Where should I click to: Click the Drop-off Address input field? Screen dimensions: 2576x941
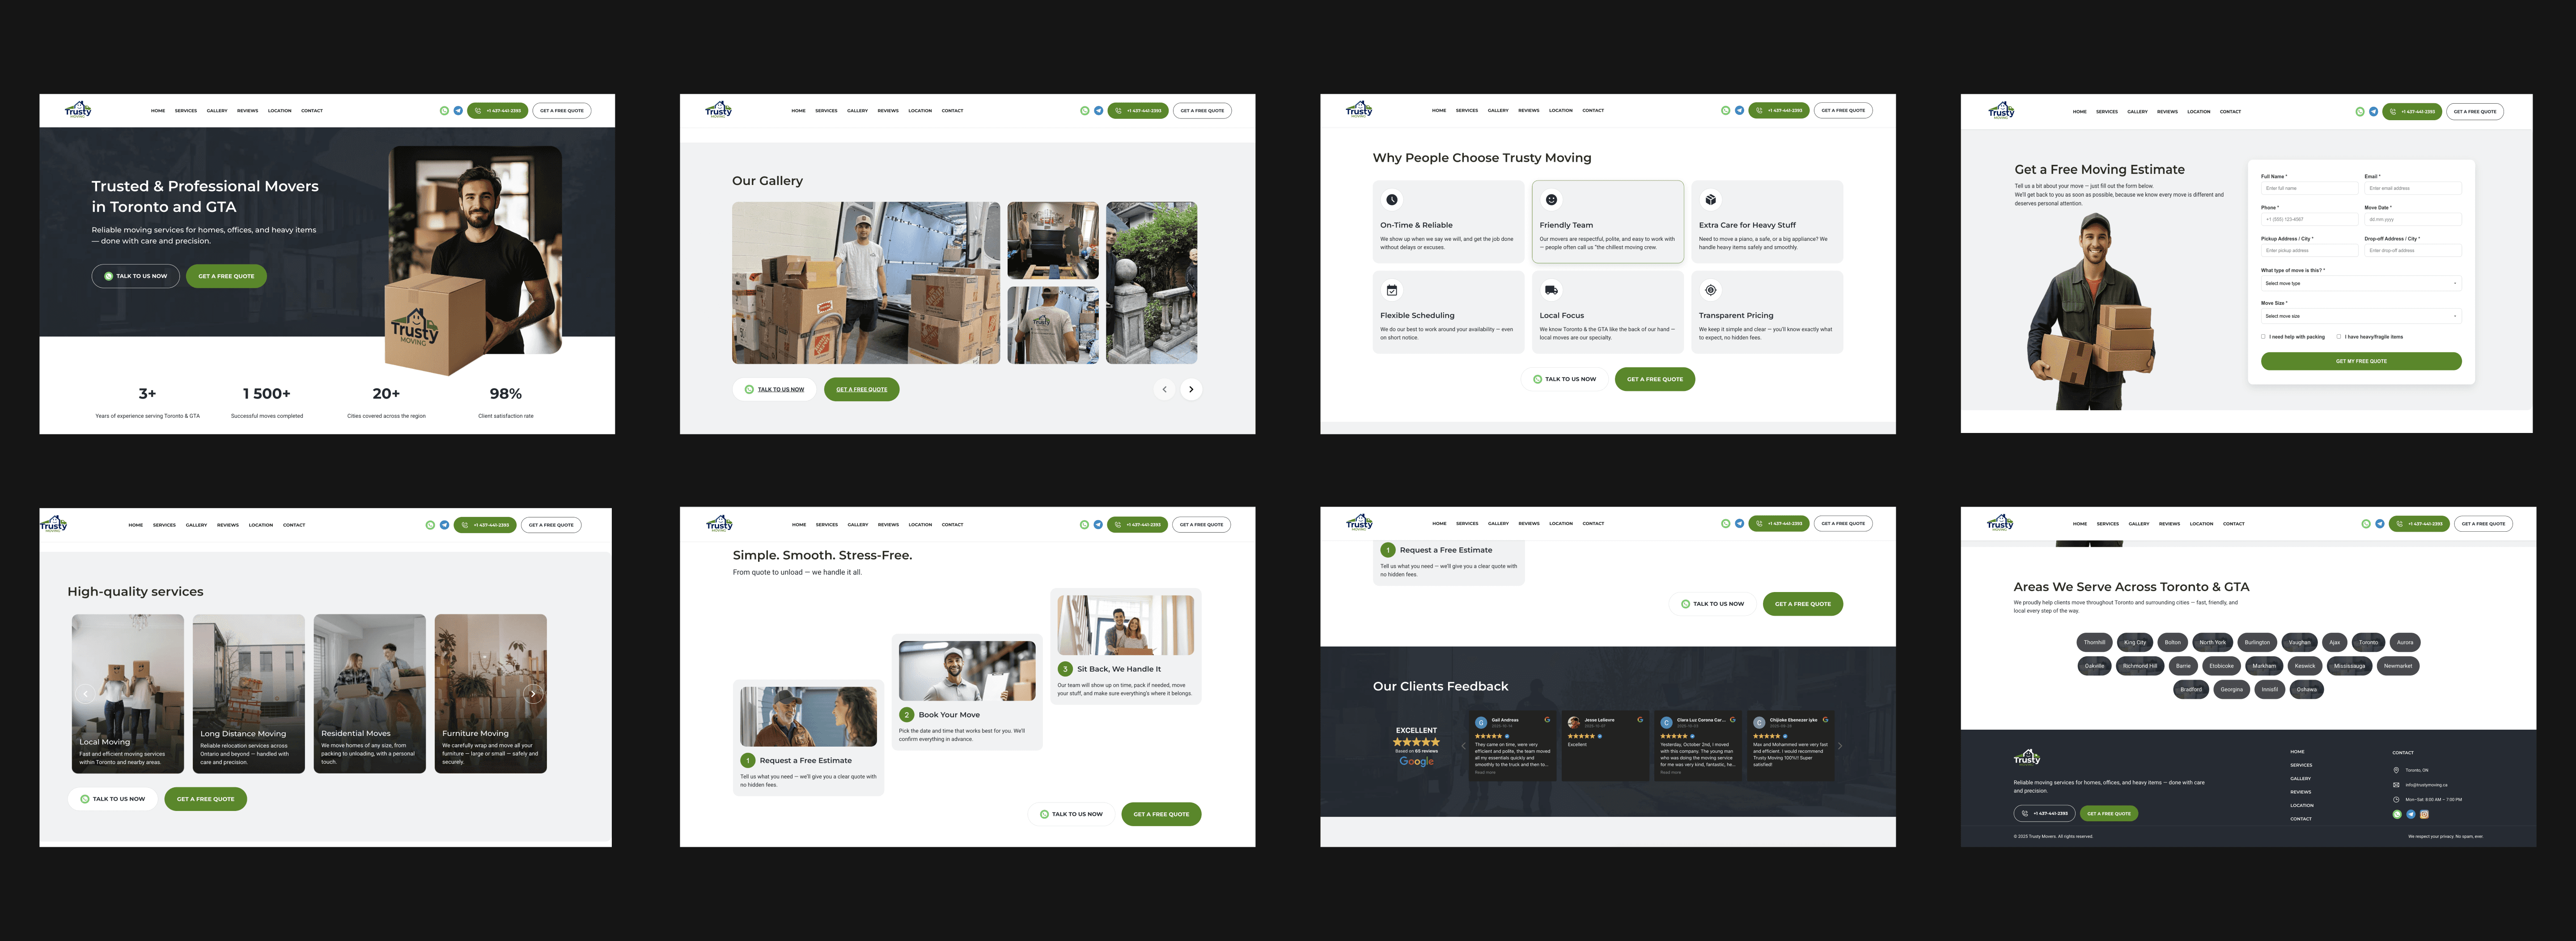click(x=2413, y=251)
